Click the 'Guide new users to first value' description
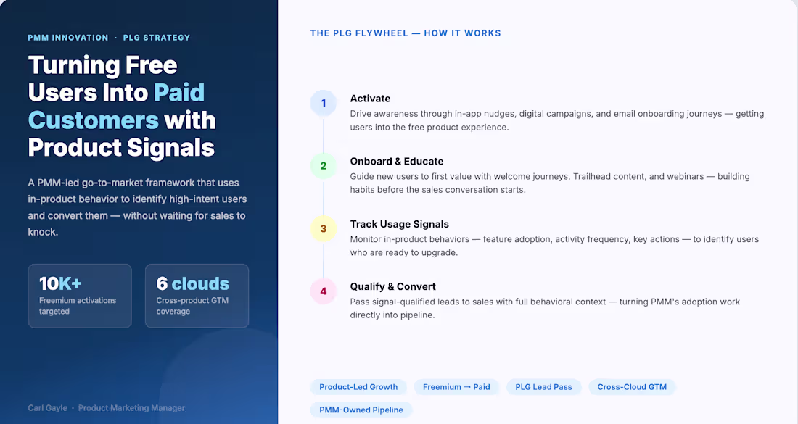Image resolution: width=798 pixels, height=424 pixels. [550, 183]
